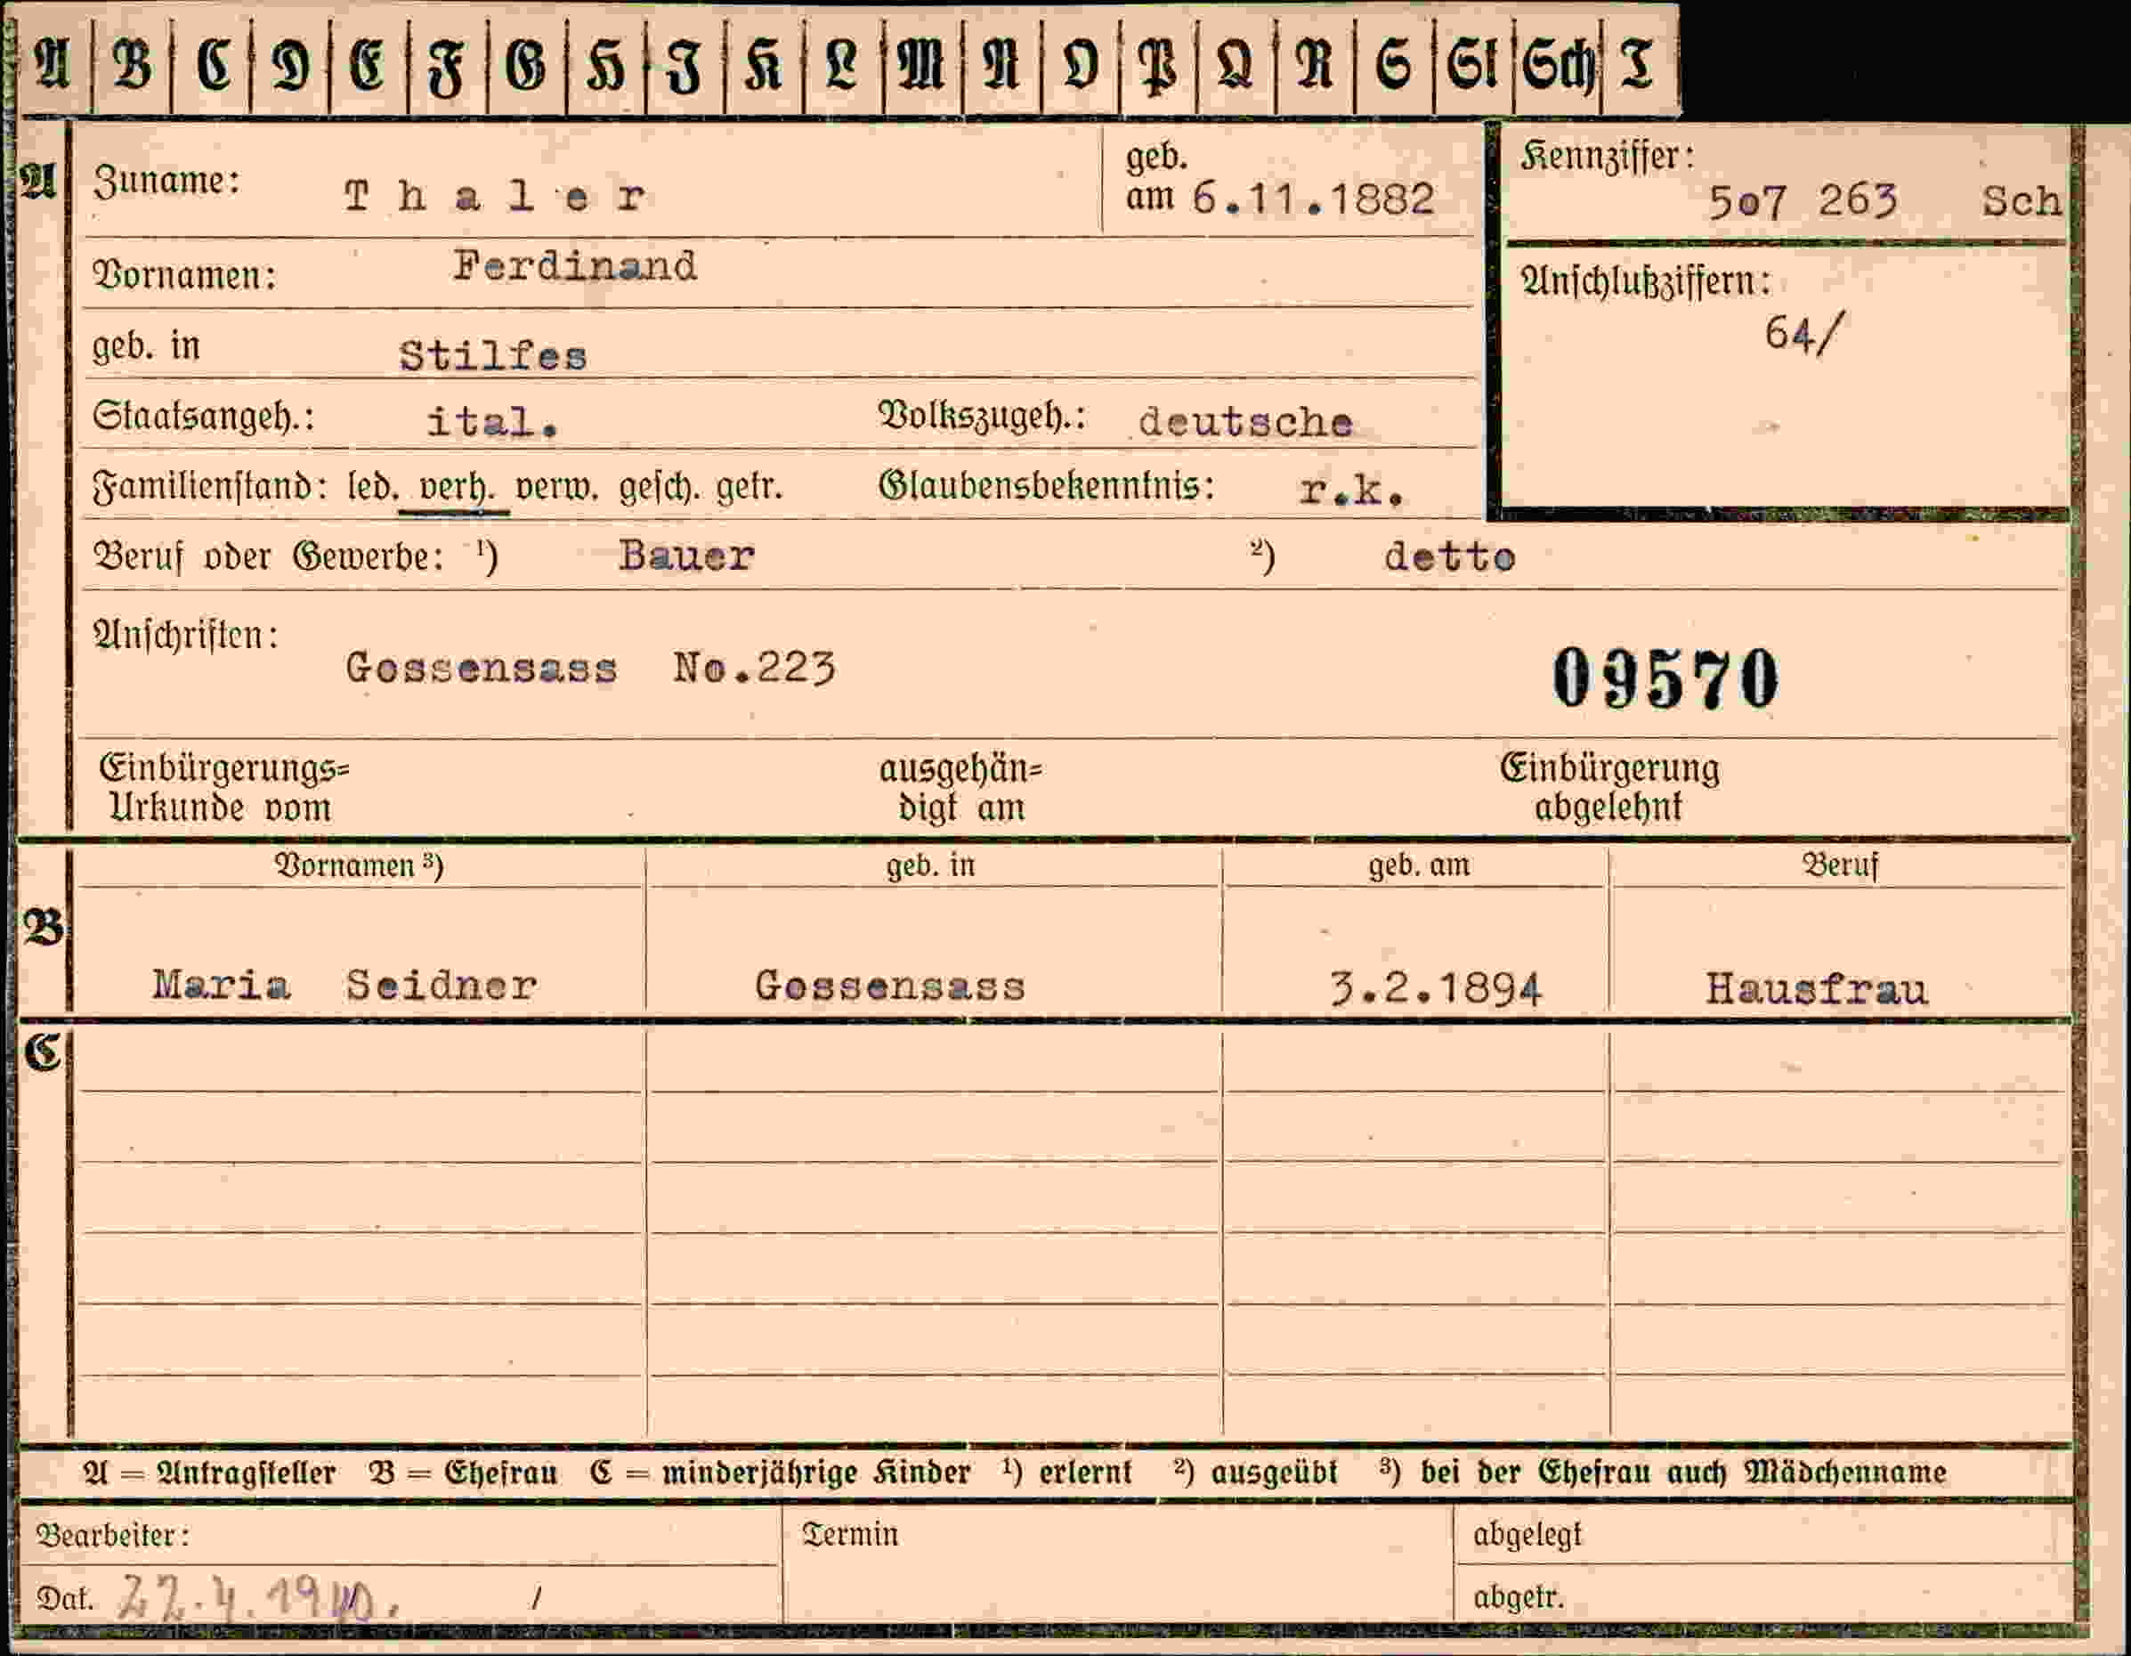Viewport: 2131px width, 1656px height.
Task: Click the wife's occupation 'Hausfrau'
Action: click(1817, 989)
